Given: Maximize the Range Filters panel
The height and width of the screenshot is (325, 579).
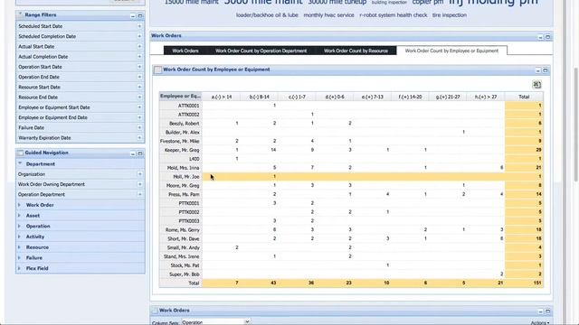Looking at the screenshot, I should tap(140, 16).
